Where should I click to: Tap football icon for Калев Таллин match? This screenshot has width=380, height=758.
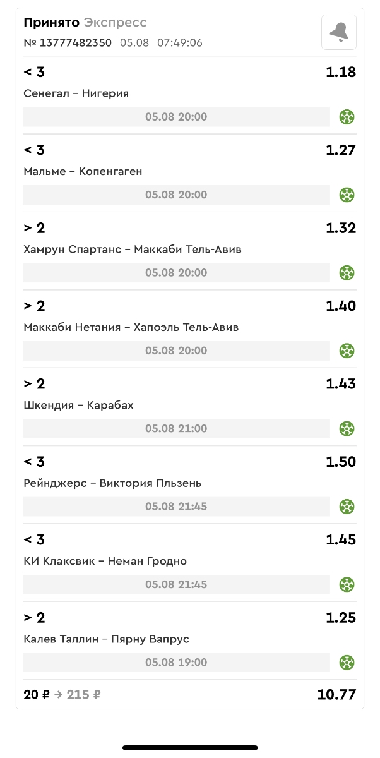(x=347, y=663)
